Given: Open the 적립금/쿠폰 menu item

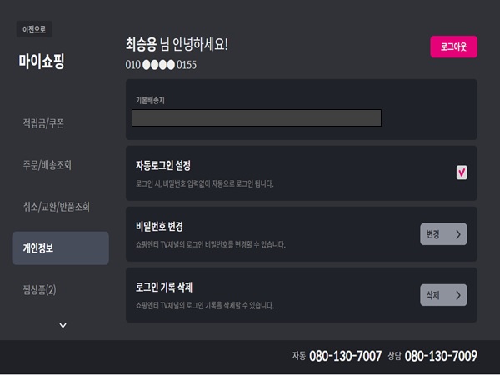Looking at the screenshot, I should [43, 123].
